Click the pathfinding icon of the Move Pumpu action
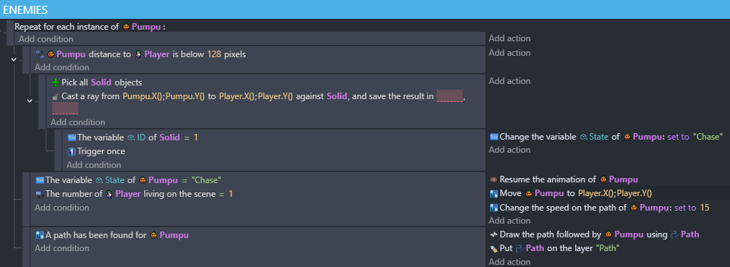Screen dimensions: 730x267 click(494, 193)
